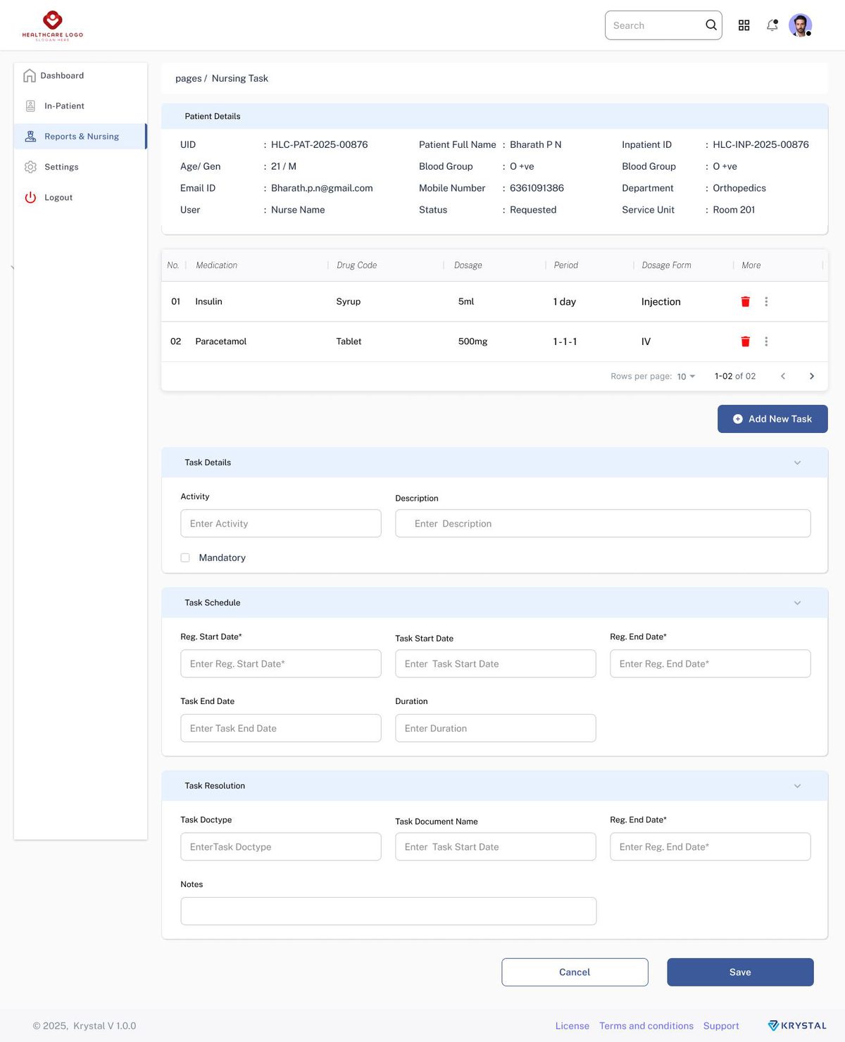The width and height of the screenshot is (845, 1042).
Task: Select Reports & Nursing in sidebar
Action: [80, 137]
